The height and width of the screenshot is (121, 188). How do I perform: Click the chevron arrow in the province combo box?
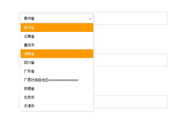click(90, 19)
